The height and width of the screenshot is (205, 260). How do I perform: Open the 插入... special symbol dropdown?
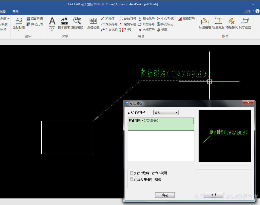click(x=166, y=112)
